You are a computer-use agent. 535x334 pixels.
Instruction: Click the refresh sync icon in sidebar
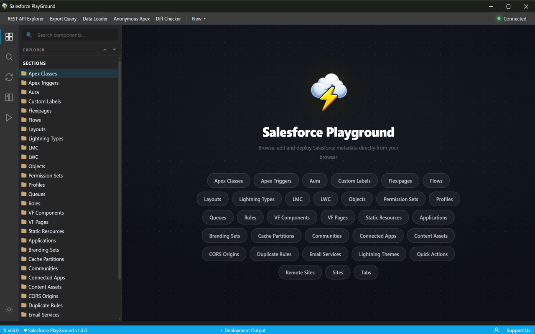coord(9,77)
